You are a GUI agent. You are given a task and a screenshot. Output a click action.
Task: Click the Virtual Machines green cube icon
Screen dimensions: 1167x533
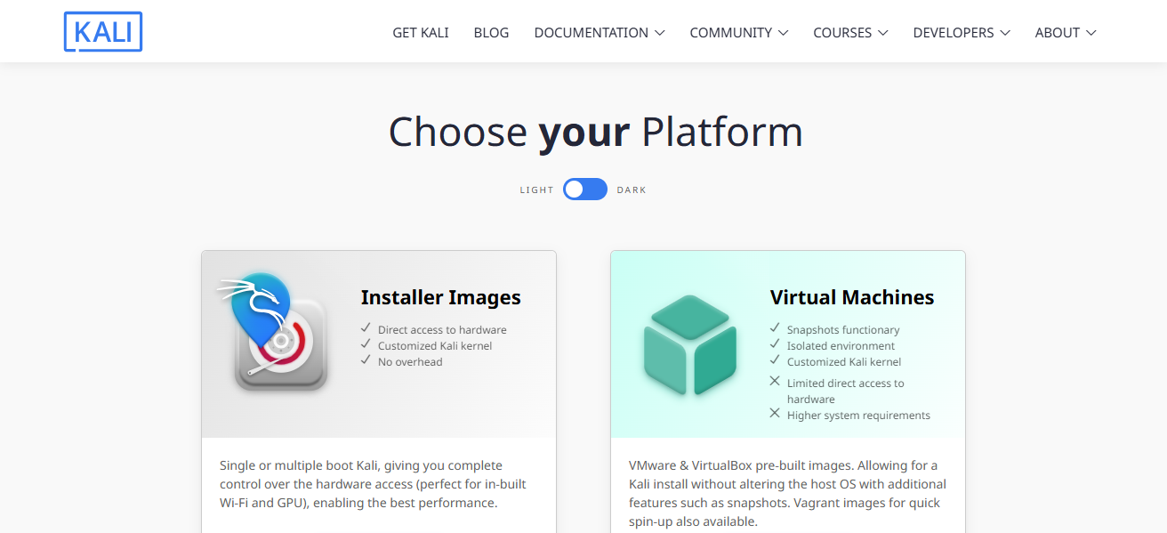coord(690,345)
